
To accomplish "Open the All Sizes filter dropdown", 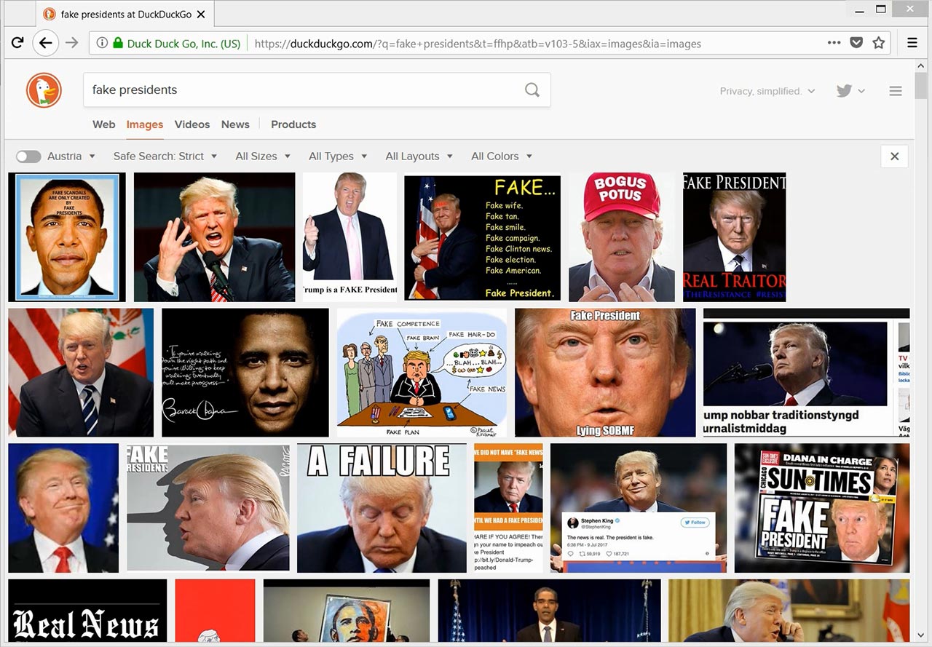I will 263,156.
